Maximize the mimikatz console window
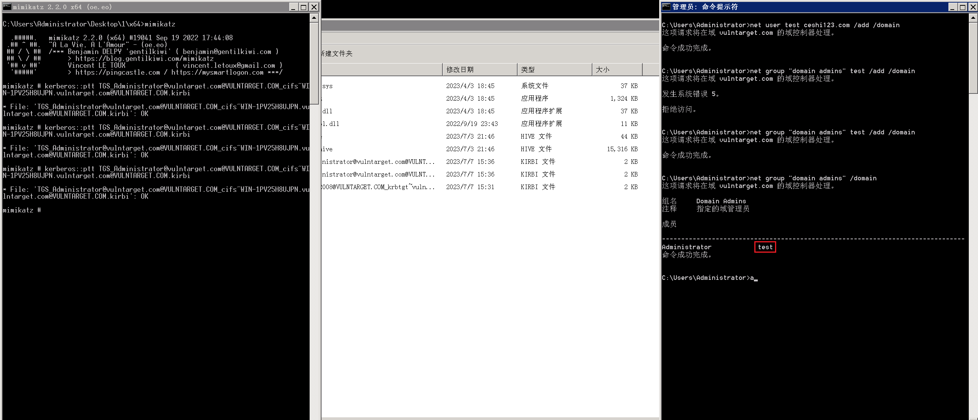This screenshot has width=978, height=420. tap(303, 7)
